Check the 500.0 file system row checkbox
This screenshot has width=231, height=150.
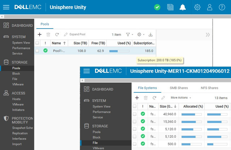click(135, 144)
